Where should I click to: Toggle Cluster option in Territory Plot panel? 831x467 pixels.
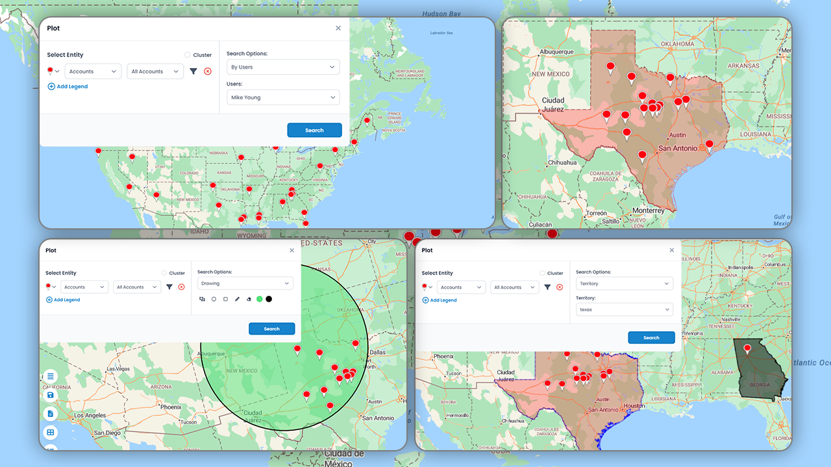point(542,273)
